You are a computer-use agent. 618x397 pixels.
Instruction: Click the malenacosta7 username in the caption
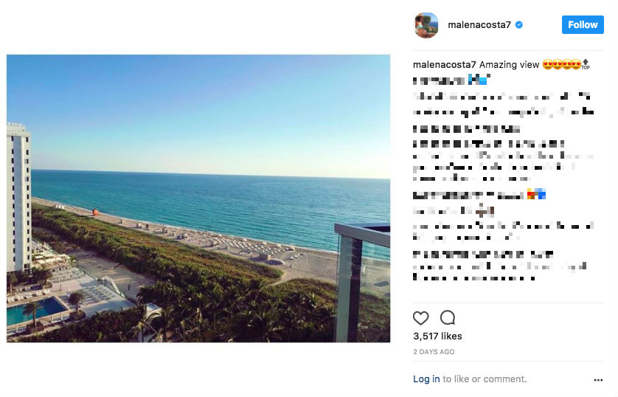coord(445,65)
